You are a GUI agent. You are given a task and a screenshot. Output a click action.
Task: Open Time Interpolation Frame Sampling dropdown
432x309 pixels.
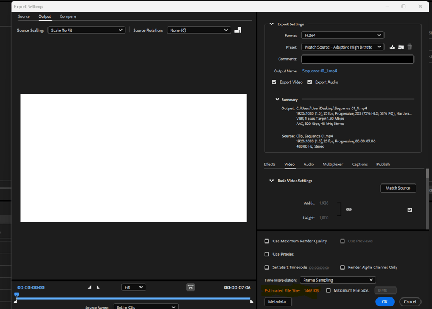pos(338,280)
